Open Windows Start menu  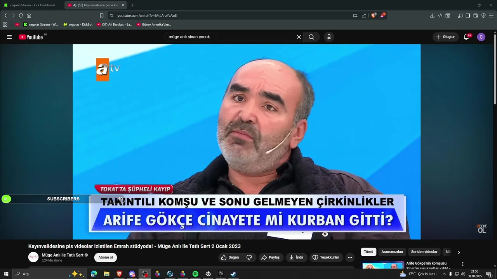pos(6,274)
